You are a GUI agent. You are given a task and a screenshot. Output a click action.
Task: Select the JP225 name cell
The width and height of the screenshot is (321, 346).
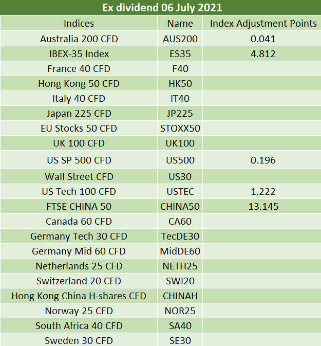(x=180, y=114)
